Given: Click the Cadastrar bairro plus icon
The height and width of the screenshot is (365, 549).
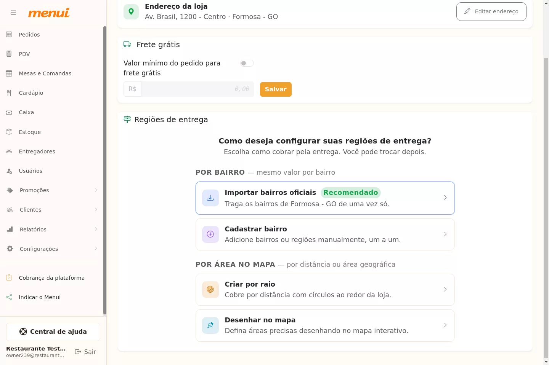Looking at the screenshot, I should tap(210, 234).
